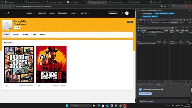Open the site search magnifier icon

[122, 13]
